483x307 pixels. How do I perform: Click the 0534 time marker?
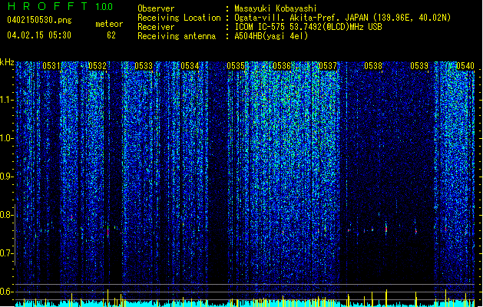190,66
